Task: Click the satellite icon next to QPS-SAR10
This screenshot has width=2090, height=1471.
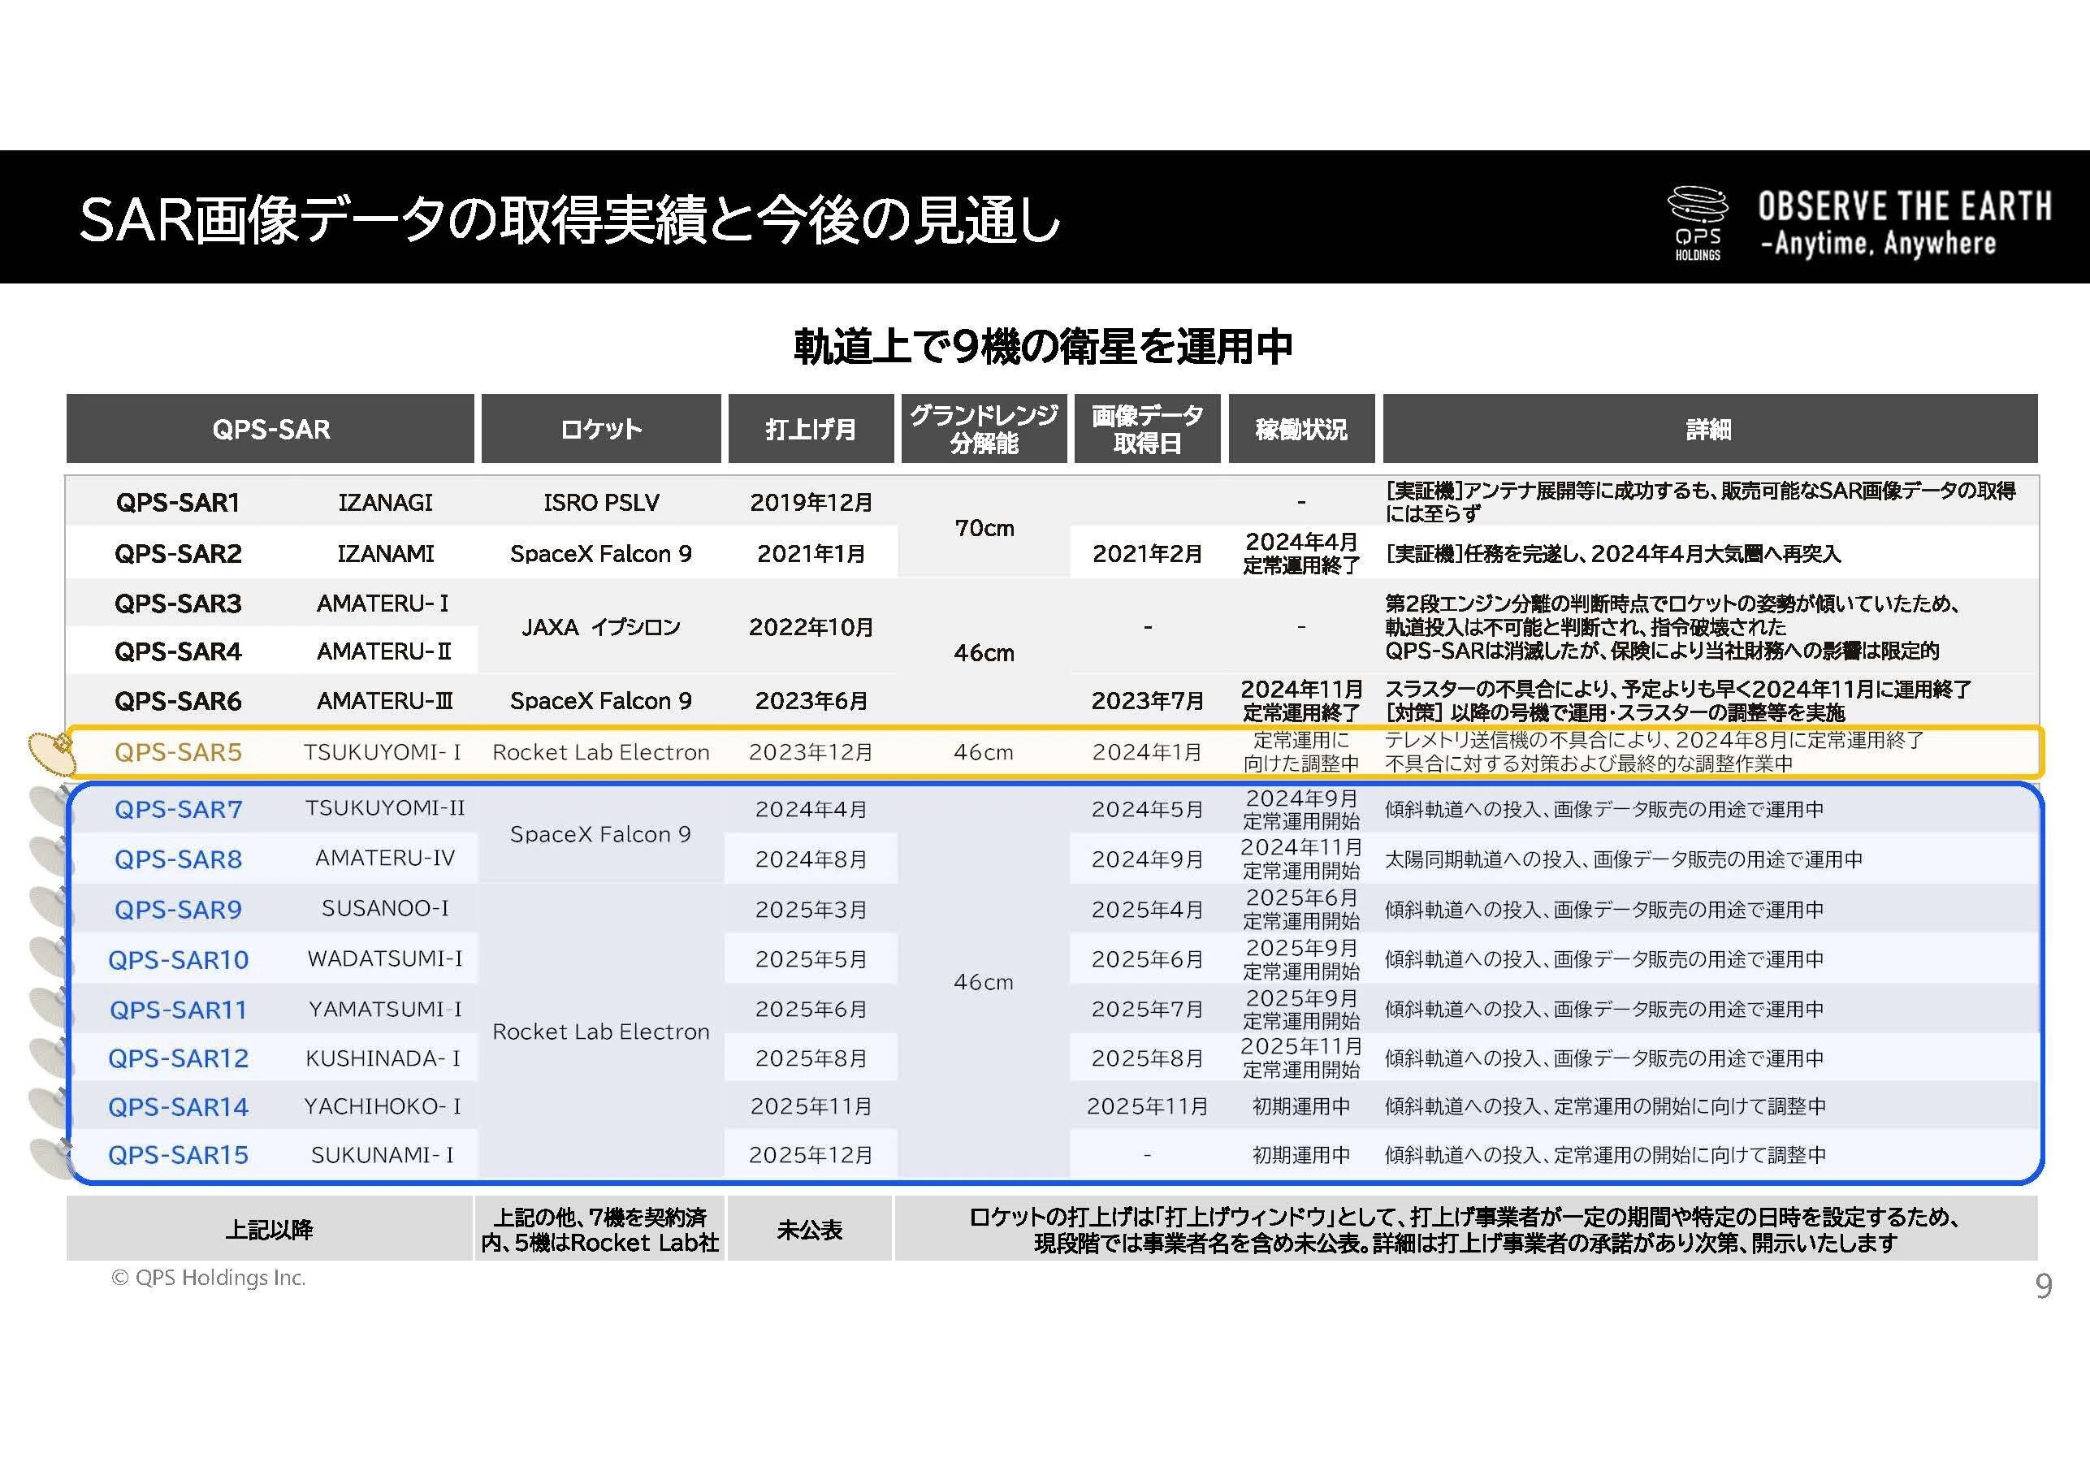Action: [51, 958]
